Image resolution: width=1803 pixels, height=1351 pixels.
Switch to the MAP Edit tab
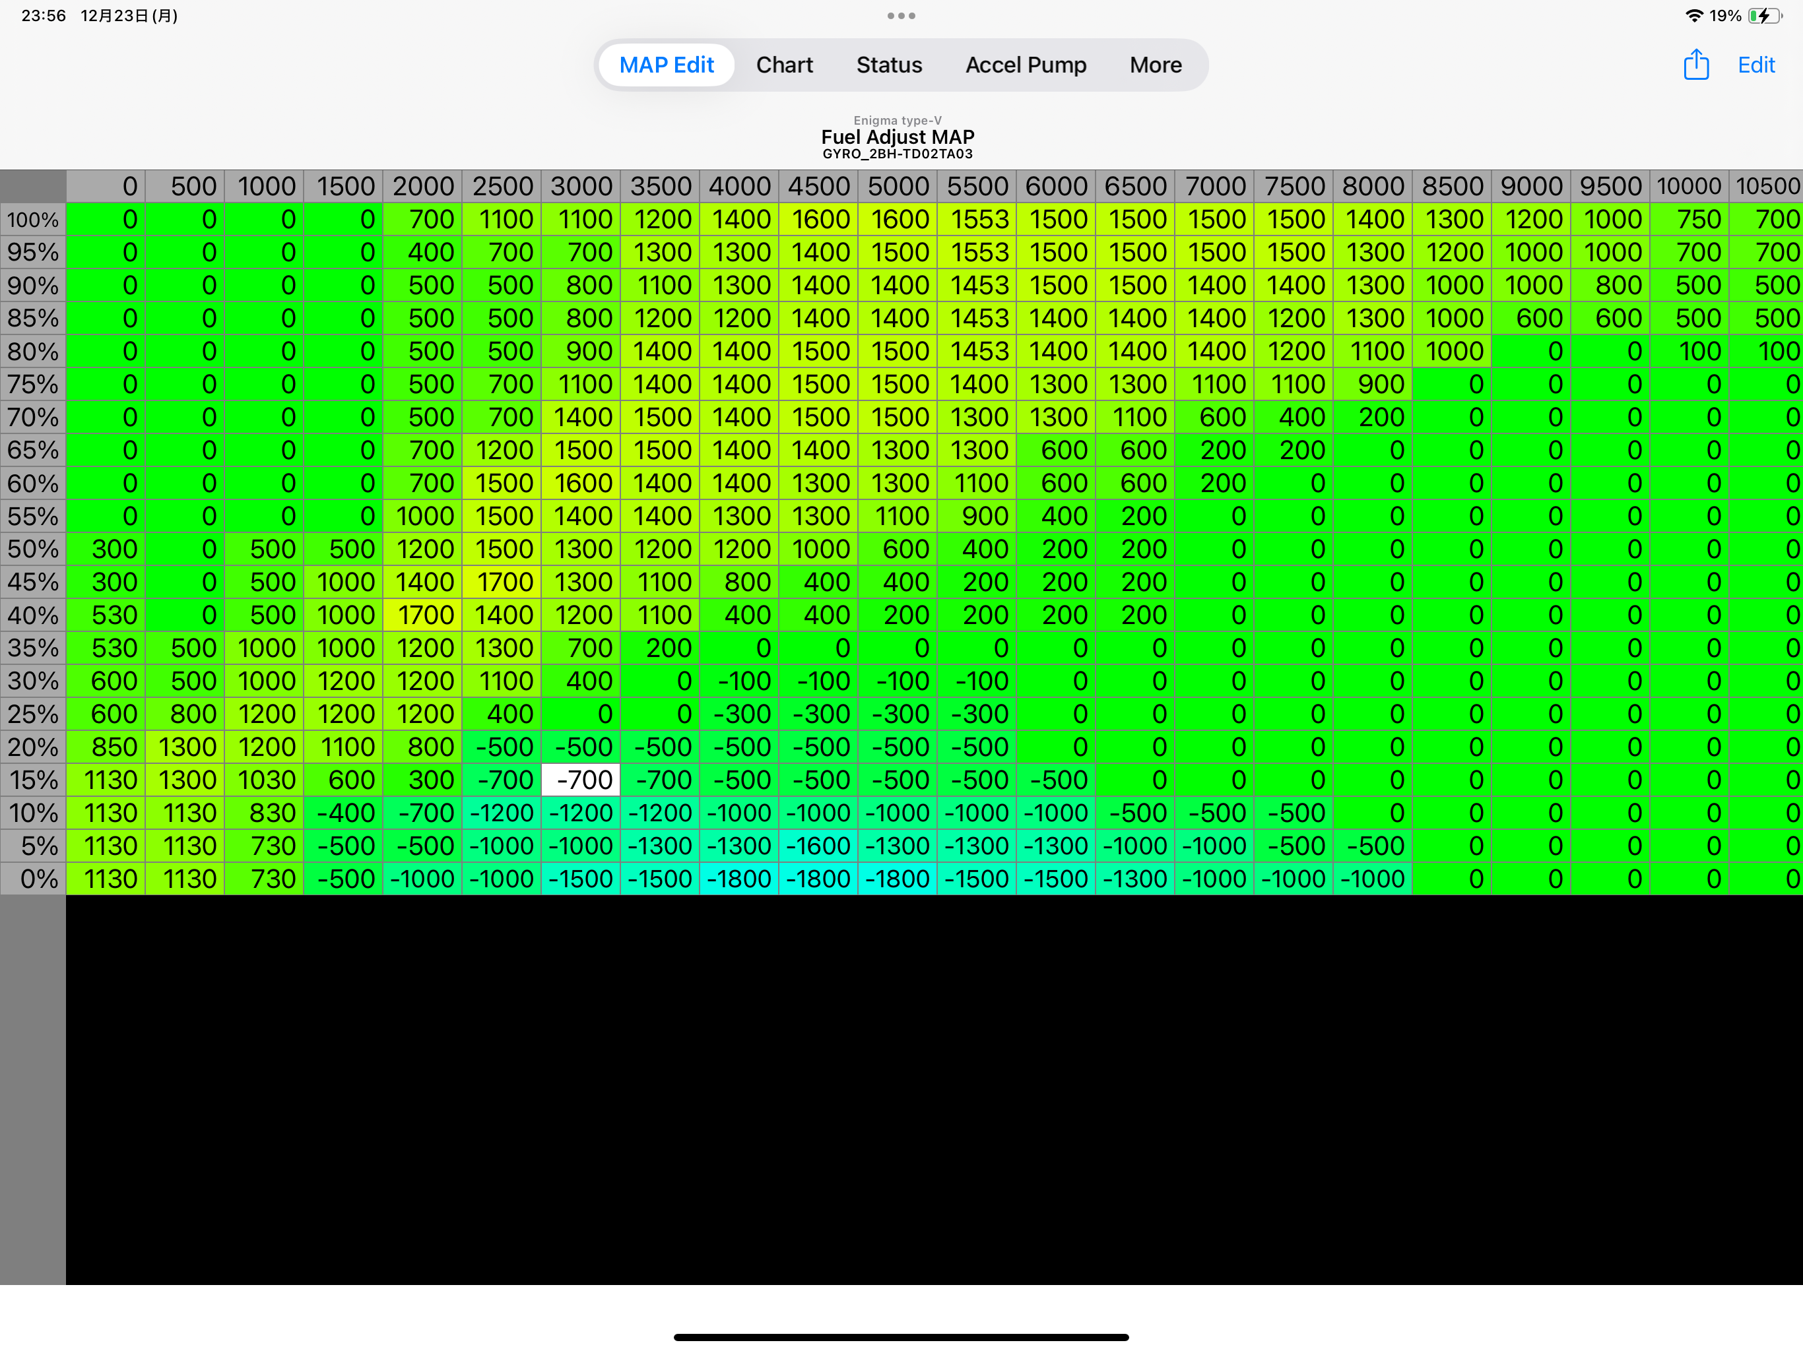[x=666, y=65]
